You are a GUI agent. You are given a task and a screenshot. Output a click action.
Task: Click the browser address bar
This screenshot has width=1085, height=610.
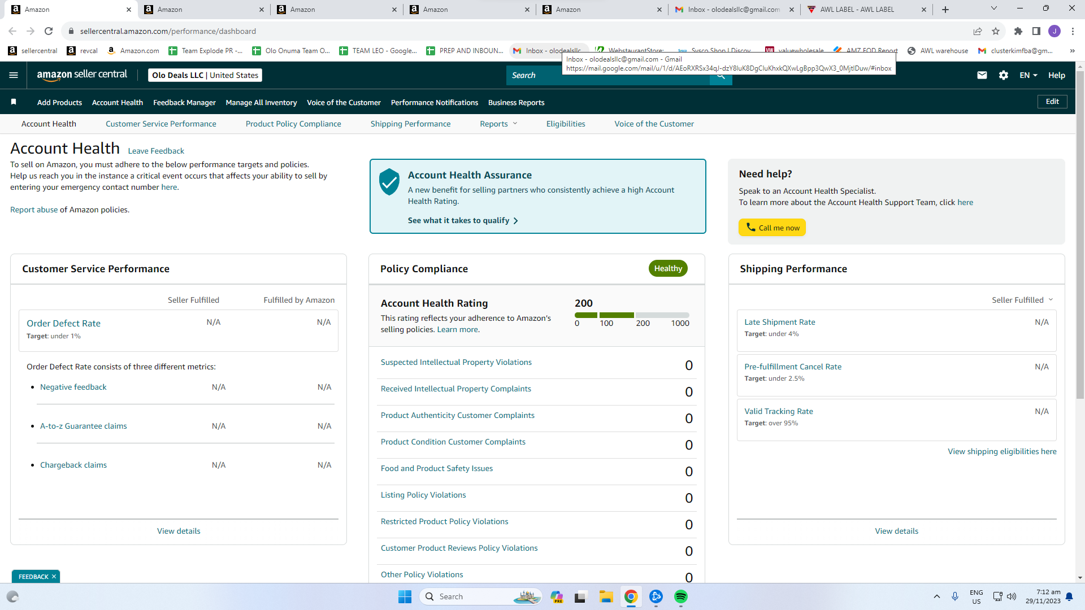pos(520,31)
